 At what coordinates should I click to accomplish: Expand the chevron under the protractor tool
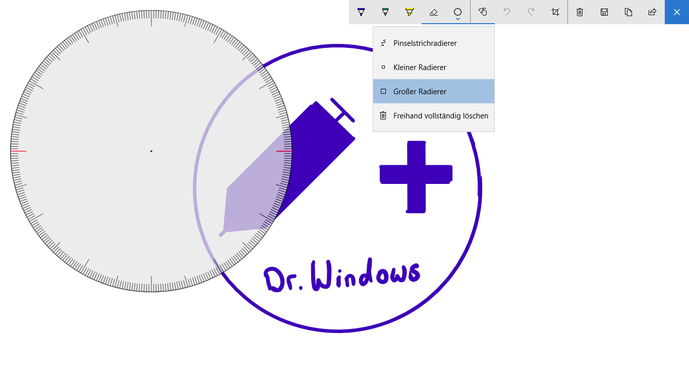tap(458, 19)
